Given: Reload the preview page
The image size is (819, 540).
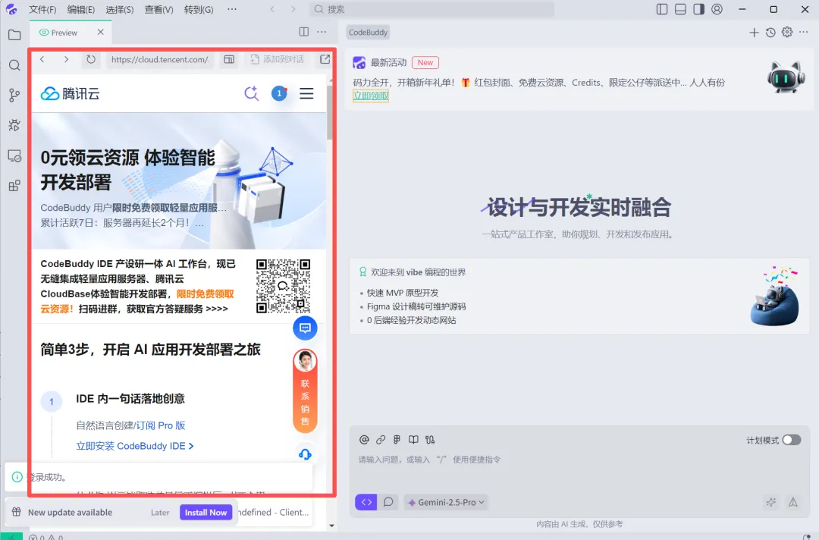Looking at the screenshot, I should click(x=91, y=59).
